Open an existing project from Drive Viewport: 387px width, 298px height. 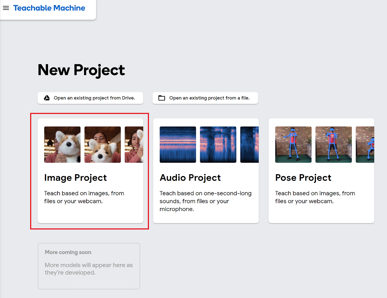(90, 98)
